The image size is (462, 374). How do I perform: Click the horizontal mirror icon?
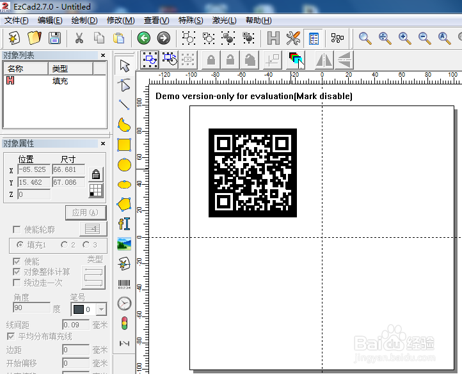(324, 60)
